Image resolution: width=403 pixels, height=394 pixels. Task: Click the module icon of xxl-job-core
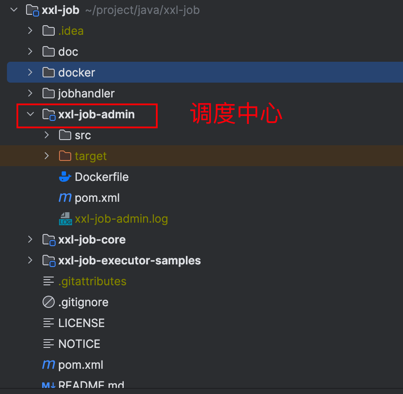49,240
